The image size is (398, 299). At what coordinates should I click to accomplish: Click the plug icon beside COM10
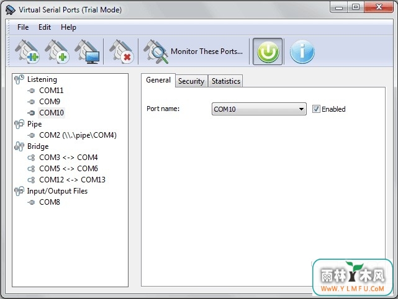31,113
